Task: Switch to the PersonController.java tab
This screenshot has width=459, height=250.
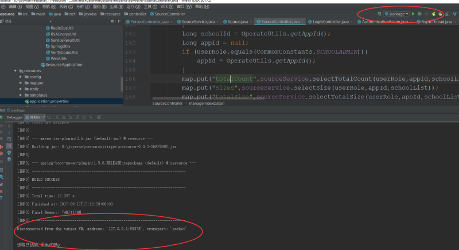Action: coord(149,22)
